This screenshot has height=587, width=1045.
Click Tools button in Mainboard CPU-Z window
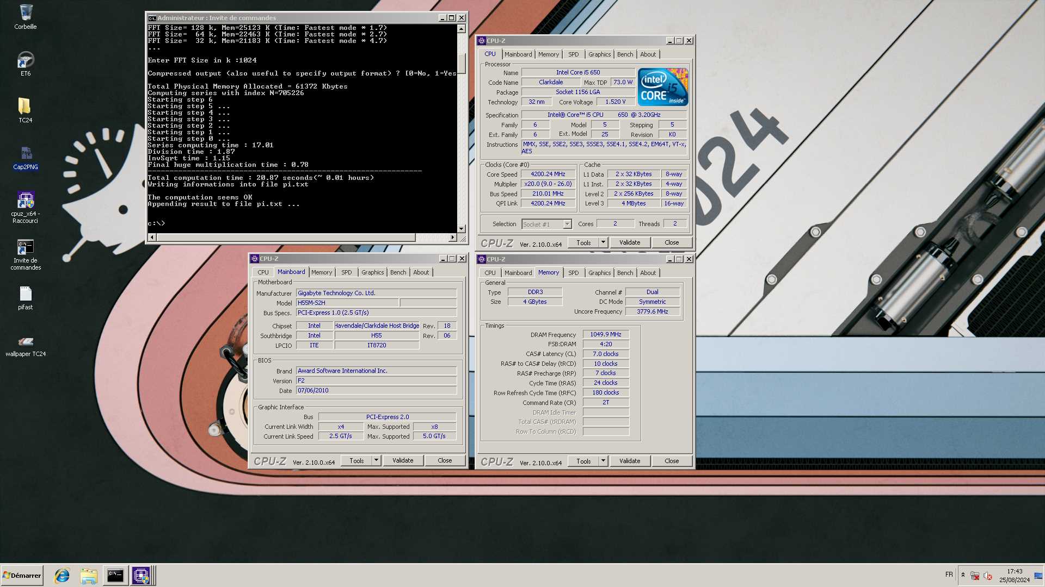click(x=356, y=460)
